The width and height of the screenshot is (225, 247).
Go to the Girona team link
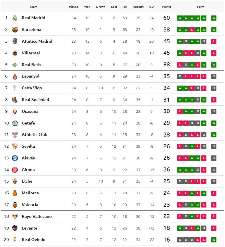click(x=28, y=170)
